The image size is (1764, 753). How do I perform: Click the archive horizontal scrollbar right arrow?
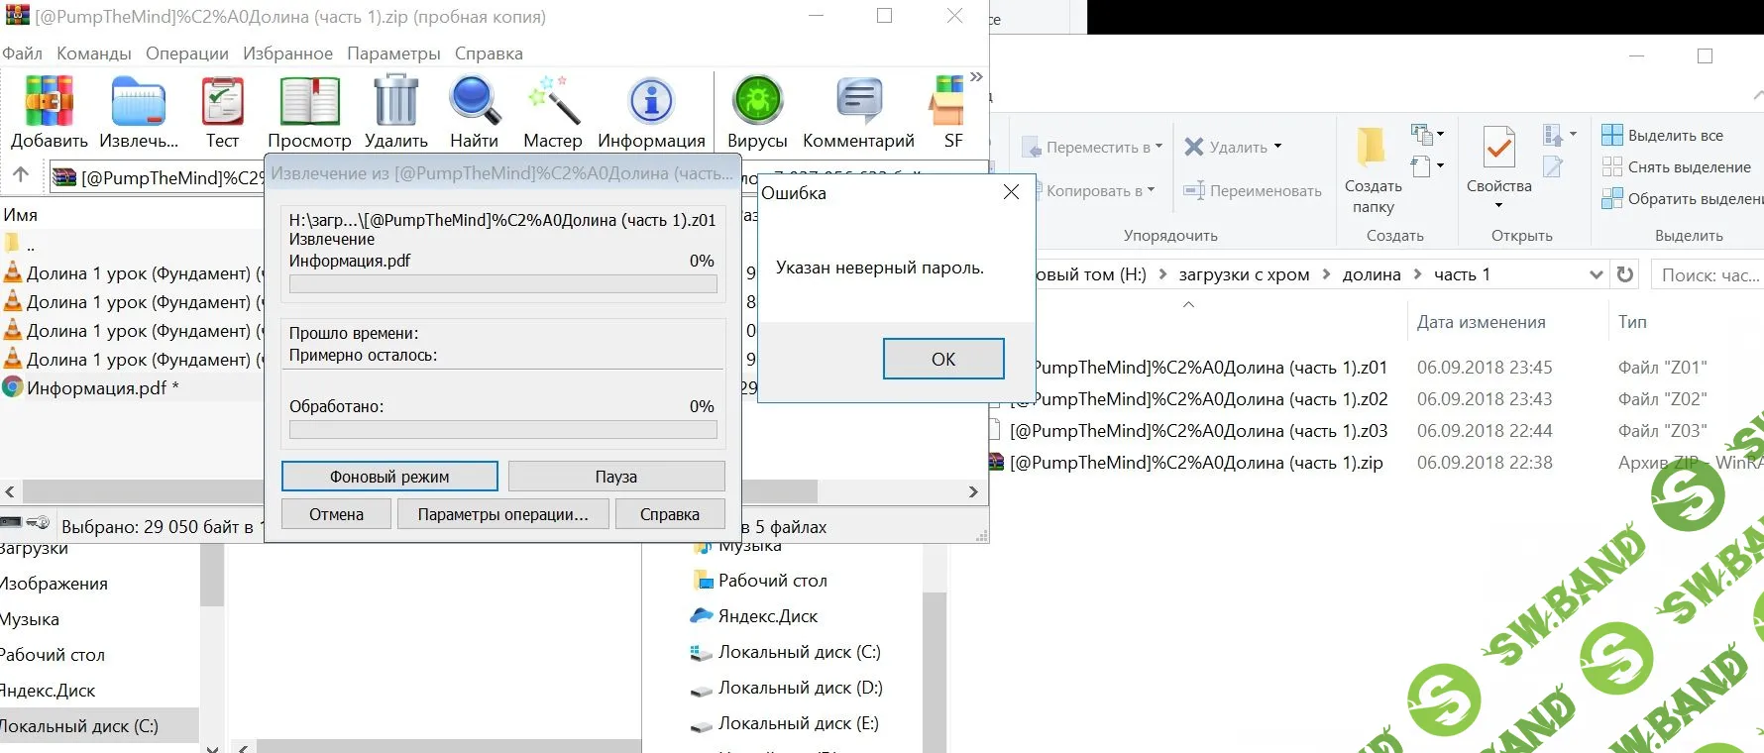point(973,491)
